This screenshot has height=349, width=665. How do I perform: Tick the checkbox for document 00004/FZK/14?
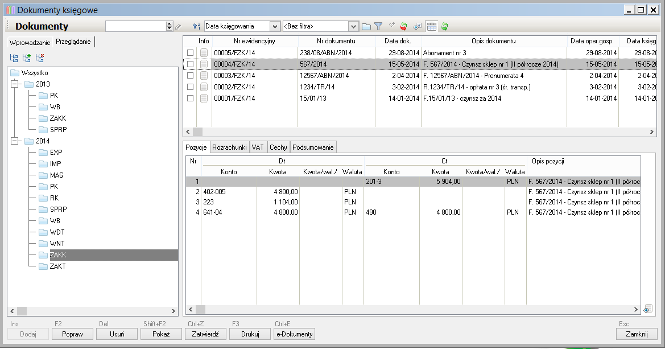tap(191, 64)
